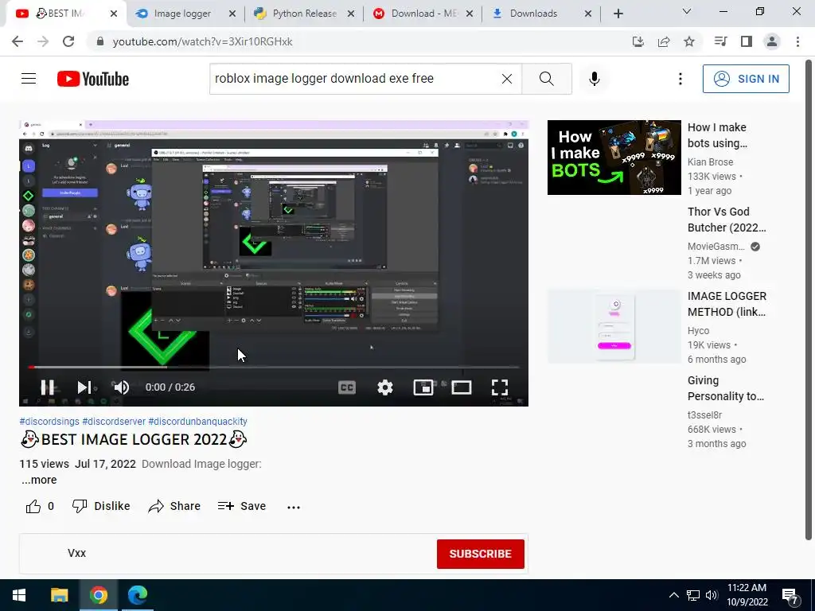Mute the video volume
The width and height of the screenshot is (815, 611).
[121, 387]
